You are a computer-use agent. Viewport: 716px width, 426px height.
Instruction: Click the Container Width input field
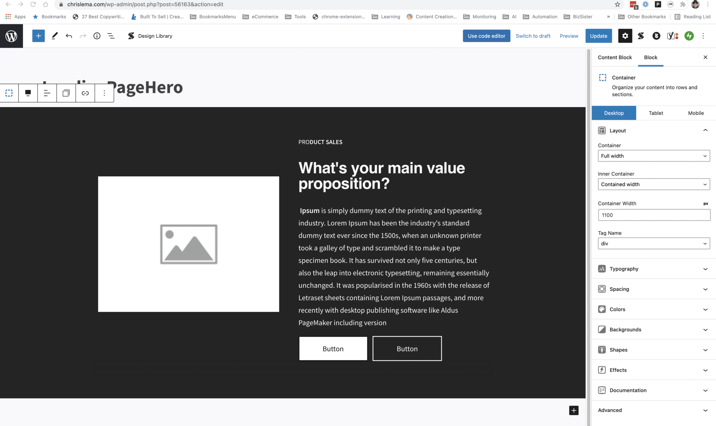(654, 215)
